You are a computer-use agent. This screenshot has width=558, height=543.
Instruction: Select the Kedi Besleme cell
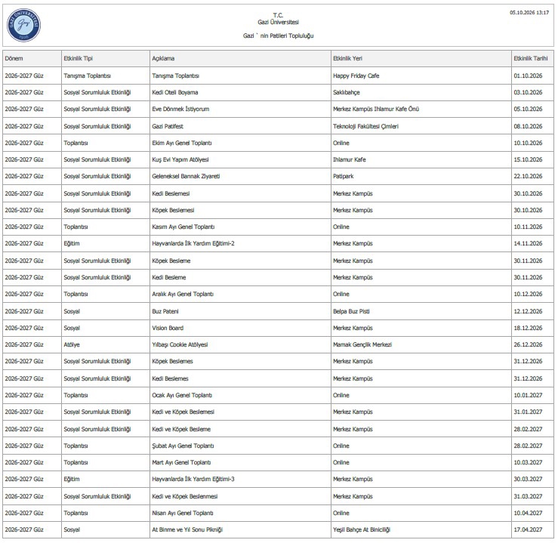240,278
